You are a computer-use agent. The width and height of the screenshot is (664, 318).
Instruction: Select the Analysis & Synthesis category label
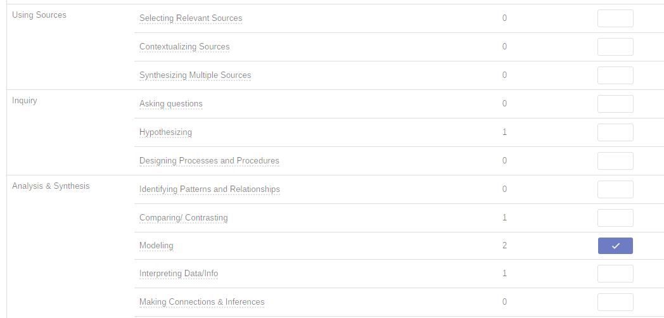(x=51, y=186)
